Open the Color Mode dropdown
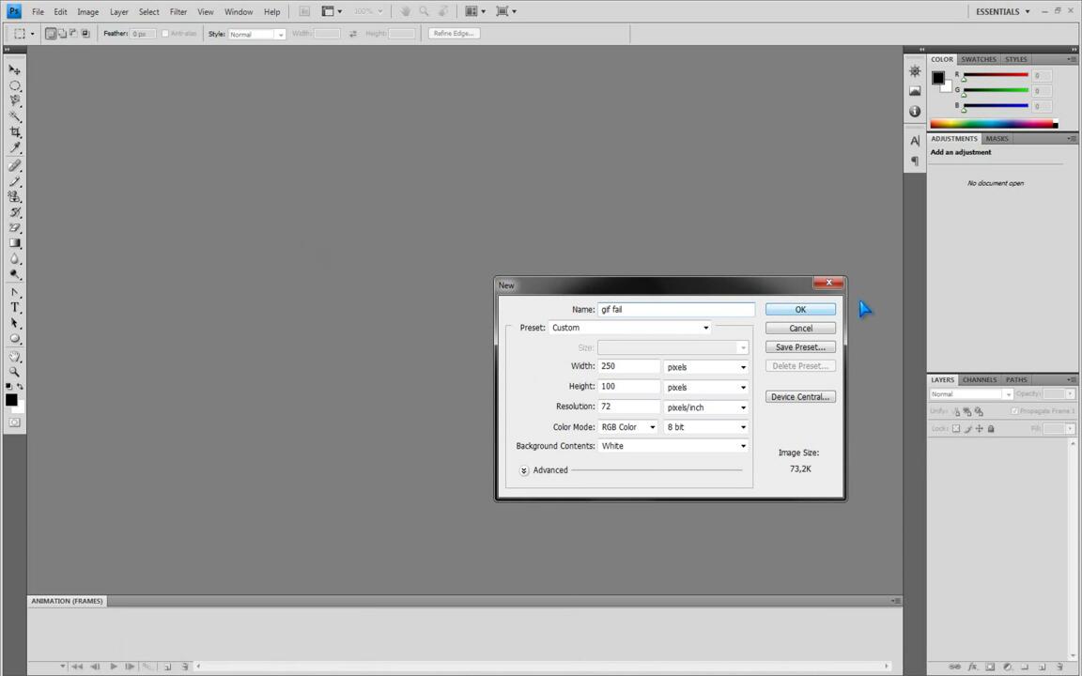This screenshot has width=1082, height=676. click(x=628, y=427)
